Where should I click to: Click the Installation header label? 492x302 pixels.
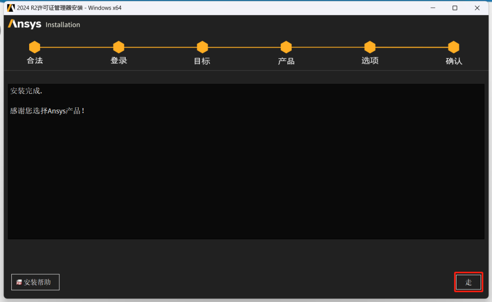63,25
